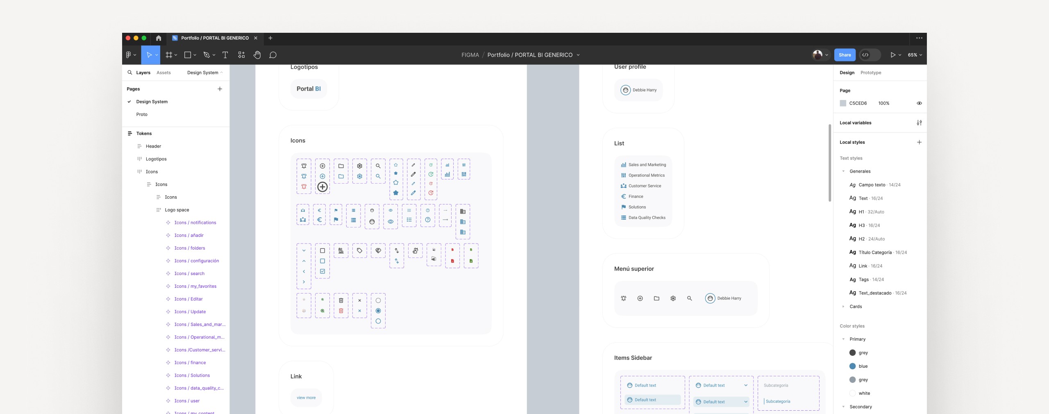Open the Design System page dropdown
1049x414 pixels.
tap(205, 73)
